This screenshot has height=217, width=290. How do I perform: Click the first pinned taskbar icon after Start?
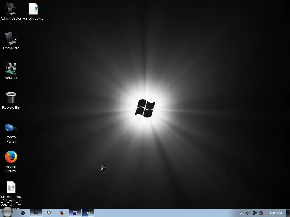pos(23,213)
